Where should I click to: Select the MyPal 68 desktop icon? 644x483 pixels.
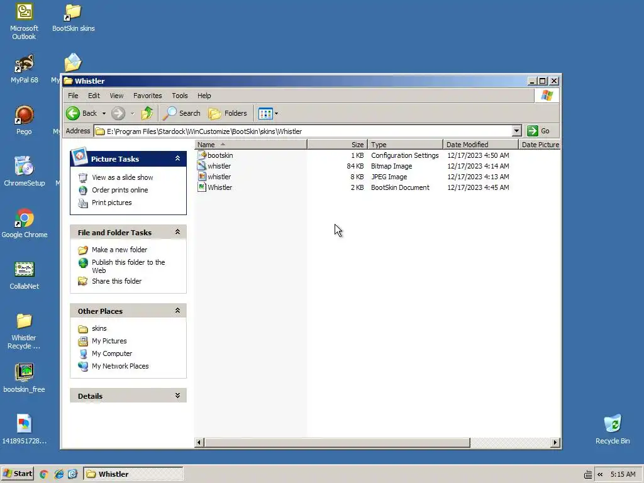point(25,69)
